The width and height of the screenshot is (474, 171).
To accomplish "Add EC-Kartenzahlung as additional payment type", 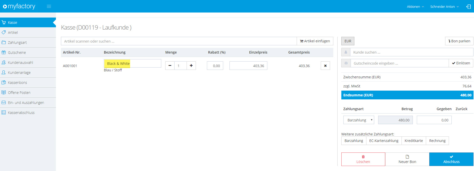I will coord(384,140).
